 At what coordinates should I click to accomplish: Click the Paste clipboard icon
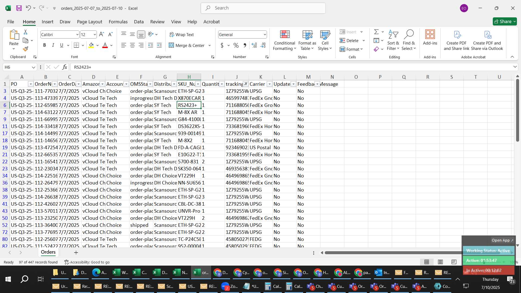14,35
